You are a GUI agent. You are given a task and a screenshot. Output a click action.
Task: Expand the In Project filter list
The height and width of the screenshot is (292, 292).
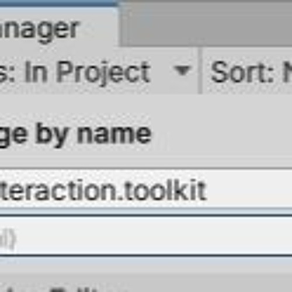click(98, 71)
